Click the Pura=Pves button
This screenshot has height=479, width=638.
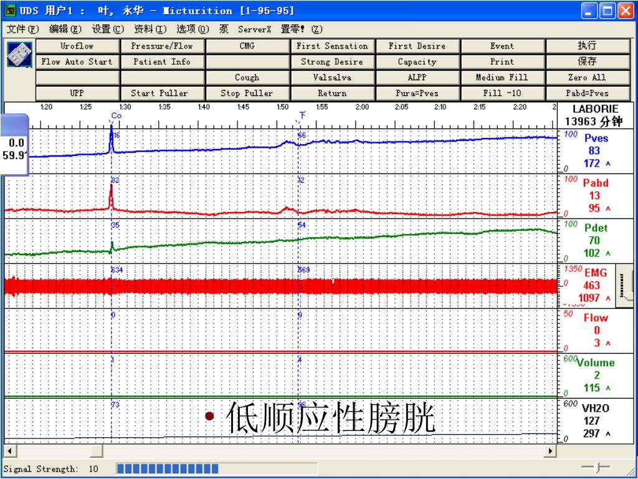point(418,94)
